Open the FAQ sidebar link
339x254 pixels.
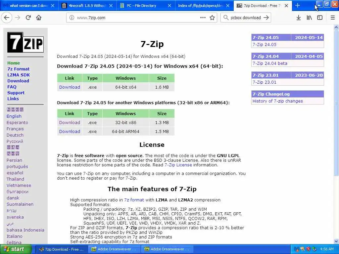(x=12, y=87)
